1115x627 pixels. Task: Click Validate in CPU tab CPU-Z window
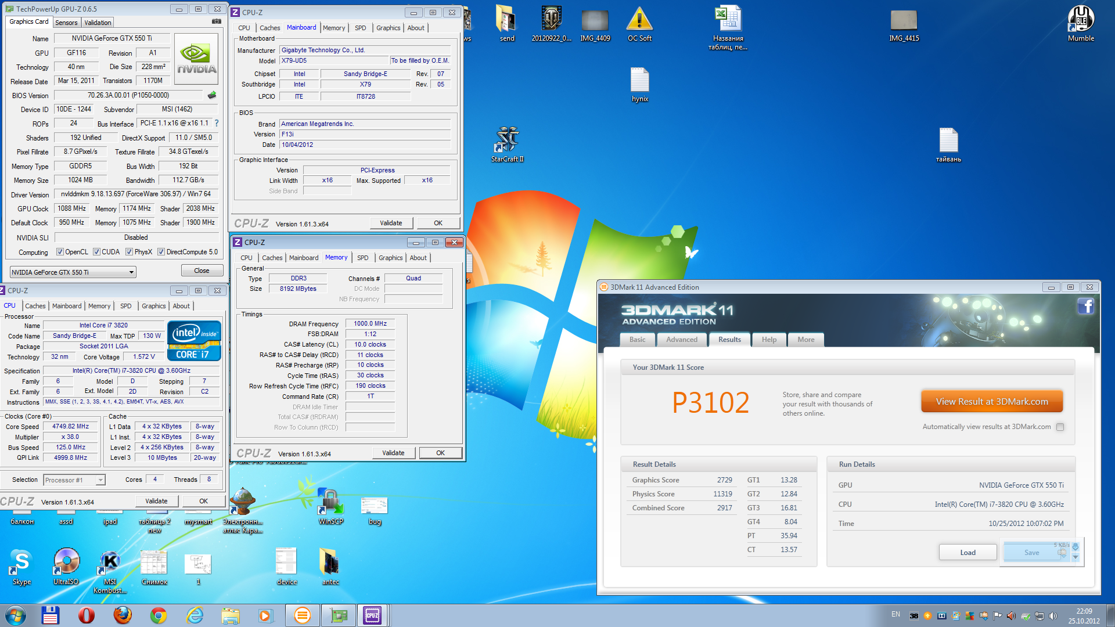click(156, 501)
